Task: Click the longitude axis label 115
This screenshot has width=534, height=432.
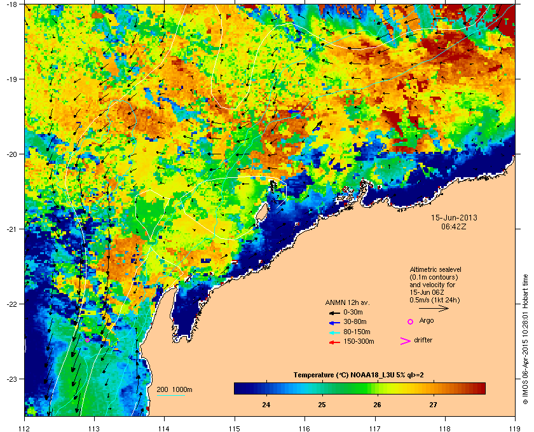Action: point(235,428)
